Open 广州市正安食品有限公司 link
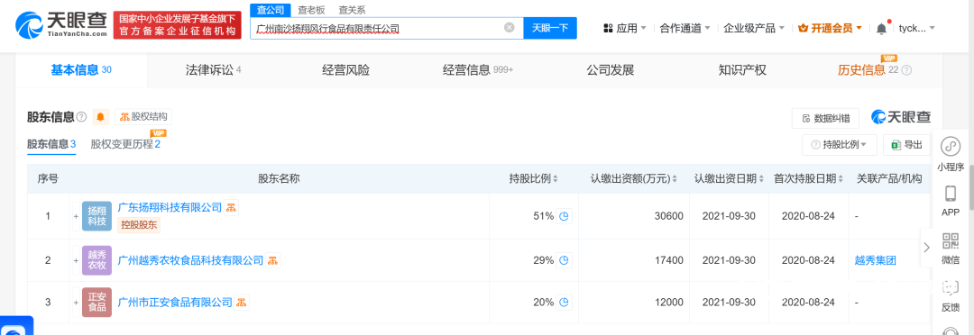Screen dimensions: 974x335 click(175, 302)
